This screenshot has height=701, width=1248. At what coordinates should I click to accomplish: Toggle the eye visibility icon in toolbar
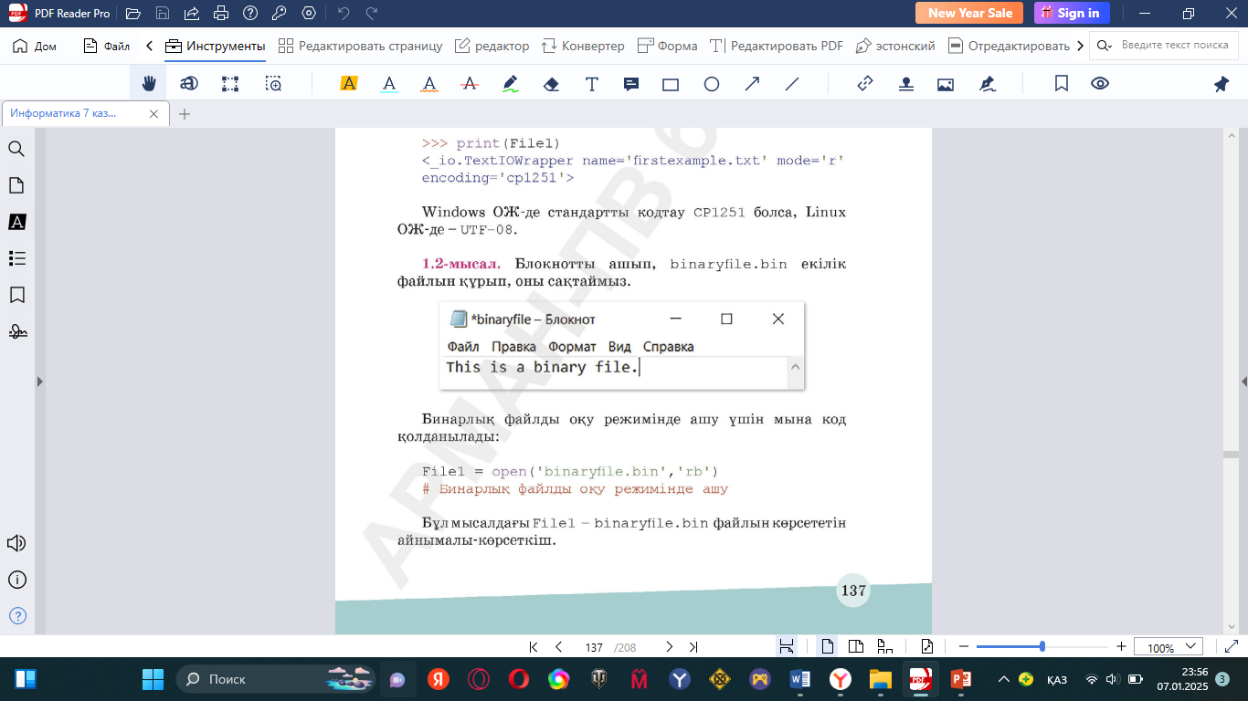point(1100,84)
